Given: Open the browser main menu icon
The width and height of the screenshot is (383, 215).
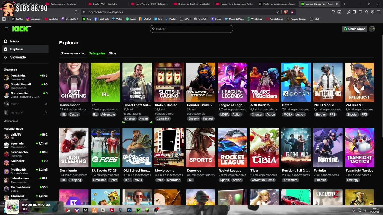Looking at the screenshot, I should pos(379,12).
